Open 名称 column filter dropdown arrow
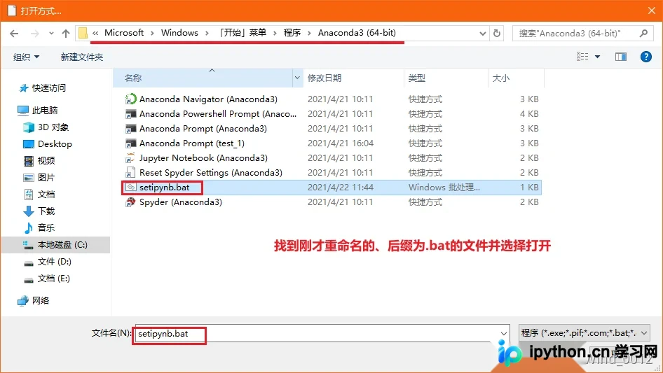 (x=297, y=78)
